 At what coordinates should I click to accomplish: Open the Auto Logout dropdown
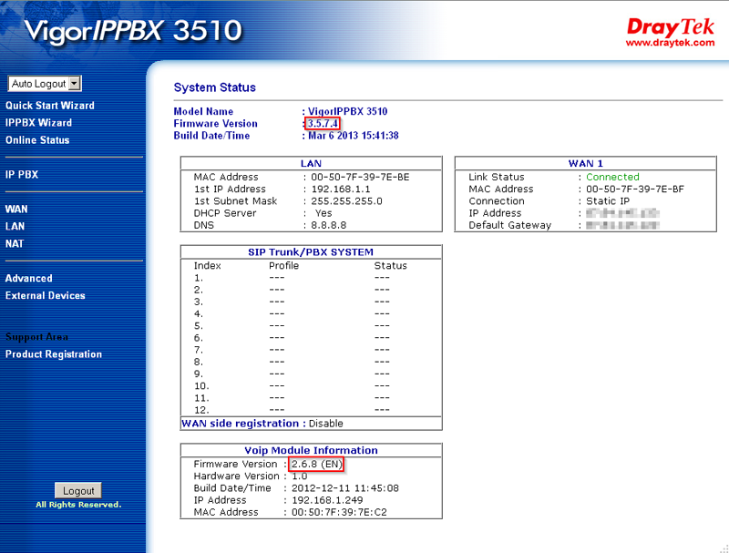45,84
